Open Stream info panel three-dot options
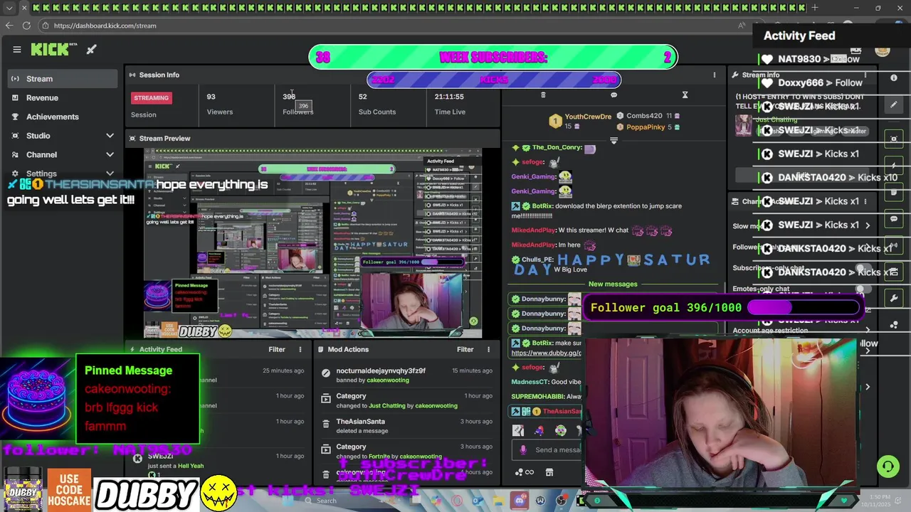Screen dimensions: 911x512 (865, 75)
